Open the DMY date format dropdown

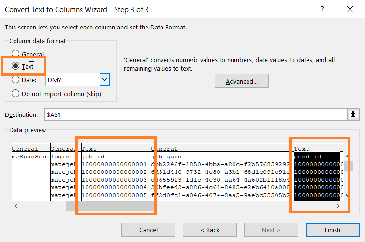[x=104, y=80]
